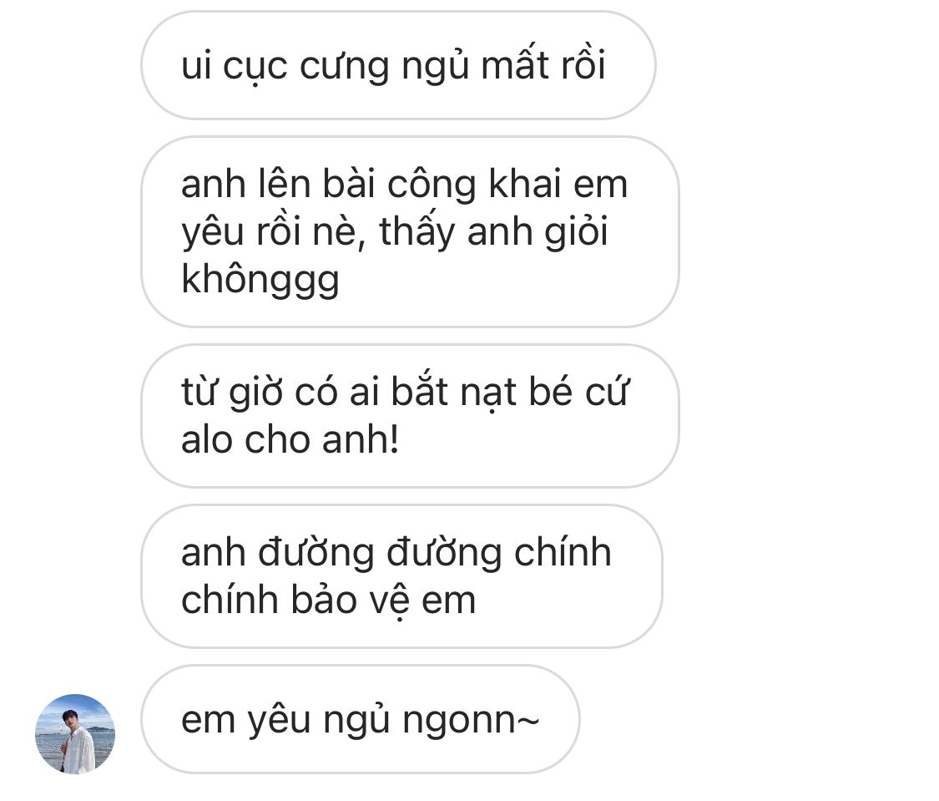Viewport: 939px width, 801px height.
Task: Tap the 'anh lên bài công khai' message bubble
Action: click(x=410, y=231)
